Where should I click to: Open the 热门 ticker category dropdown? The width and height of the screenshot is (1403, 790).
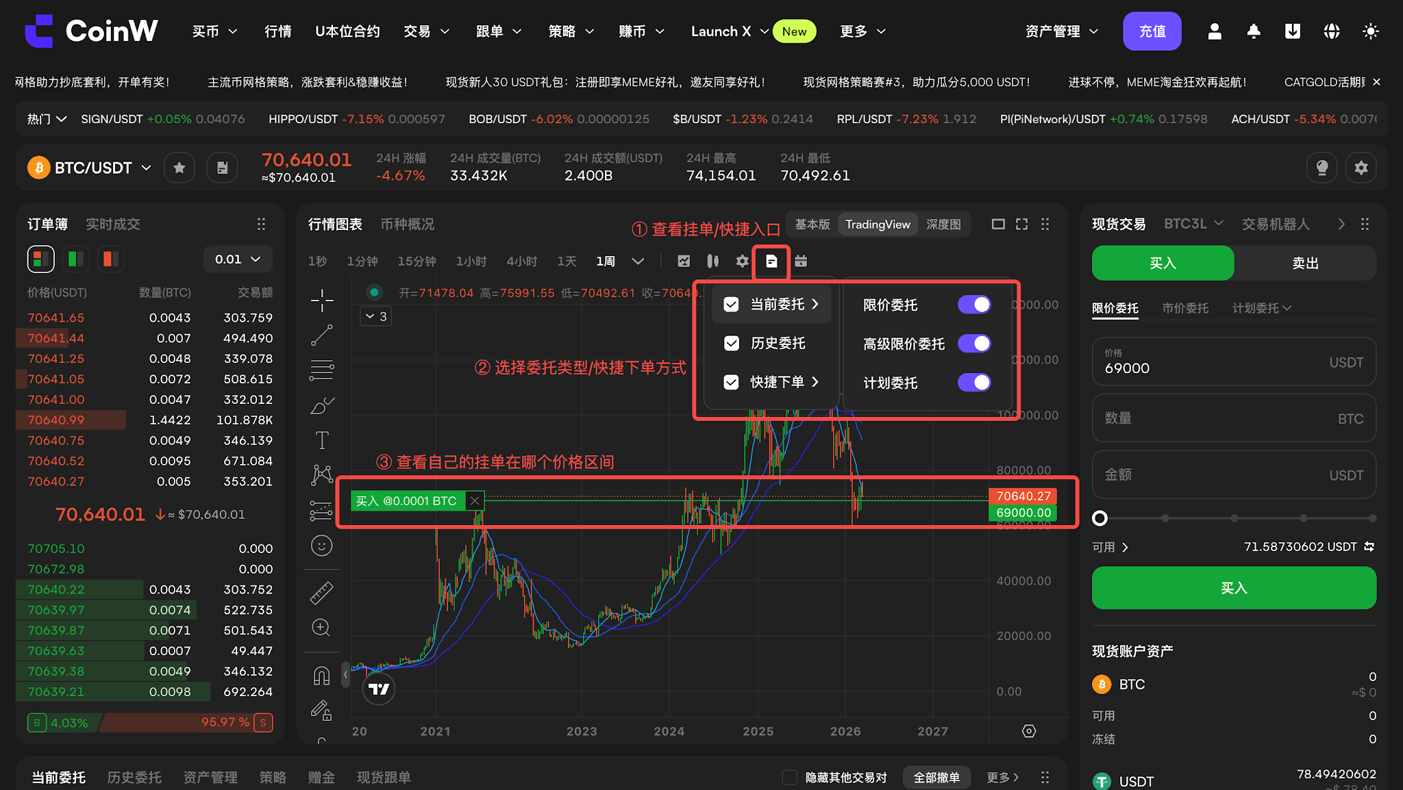pos(47,119)
